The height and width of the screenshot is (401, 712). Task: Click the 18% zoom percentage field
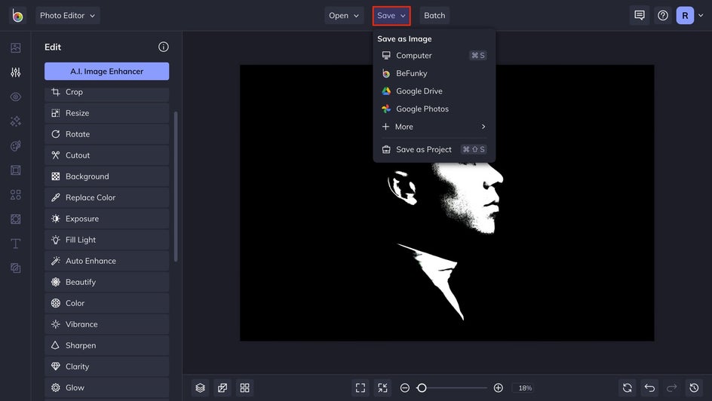tap(525, 388)
